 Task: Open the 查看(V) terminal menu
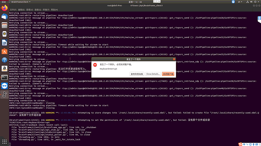click(30, 10)
